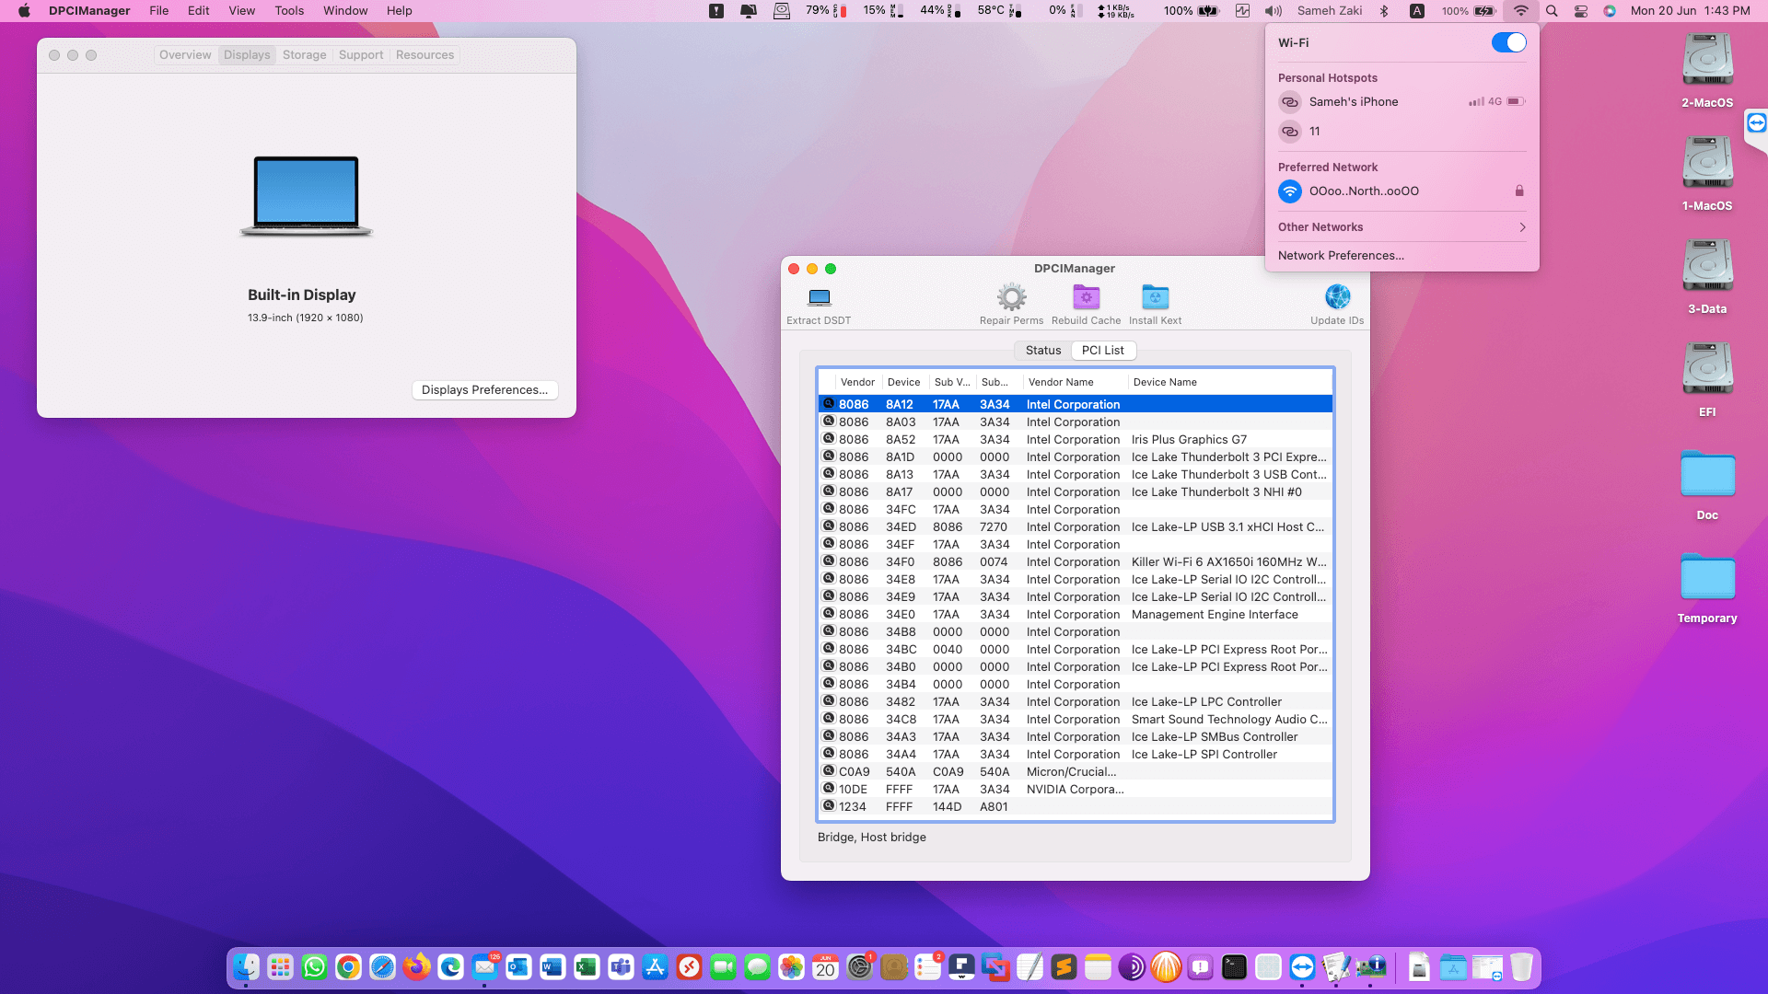This screenshot has width=1768, height=994.
Task: Select the PCI List tab
Action: point(1103,351)
